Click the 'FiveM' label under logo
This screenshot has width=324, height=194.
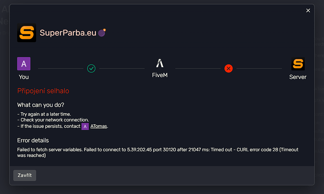point(160,75)
